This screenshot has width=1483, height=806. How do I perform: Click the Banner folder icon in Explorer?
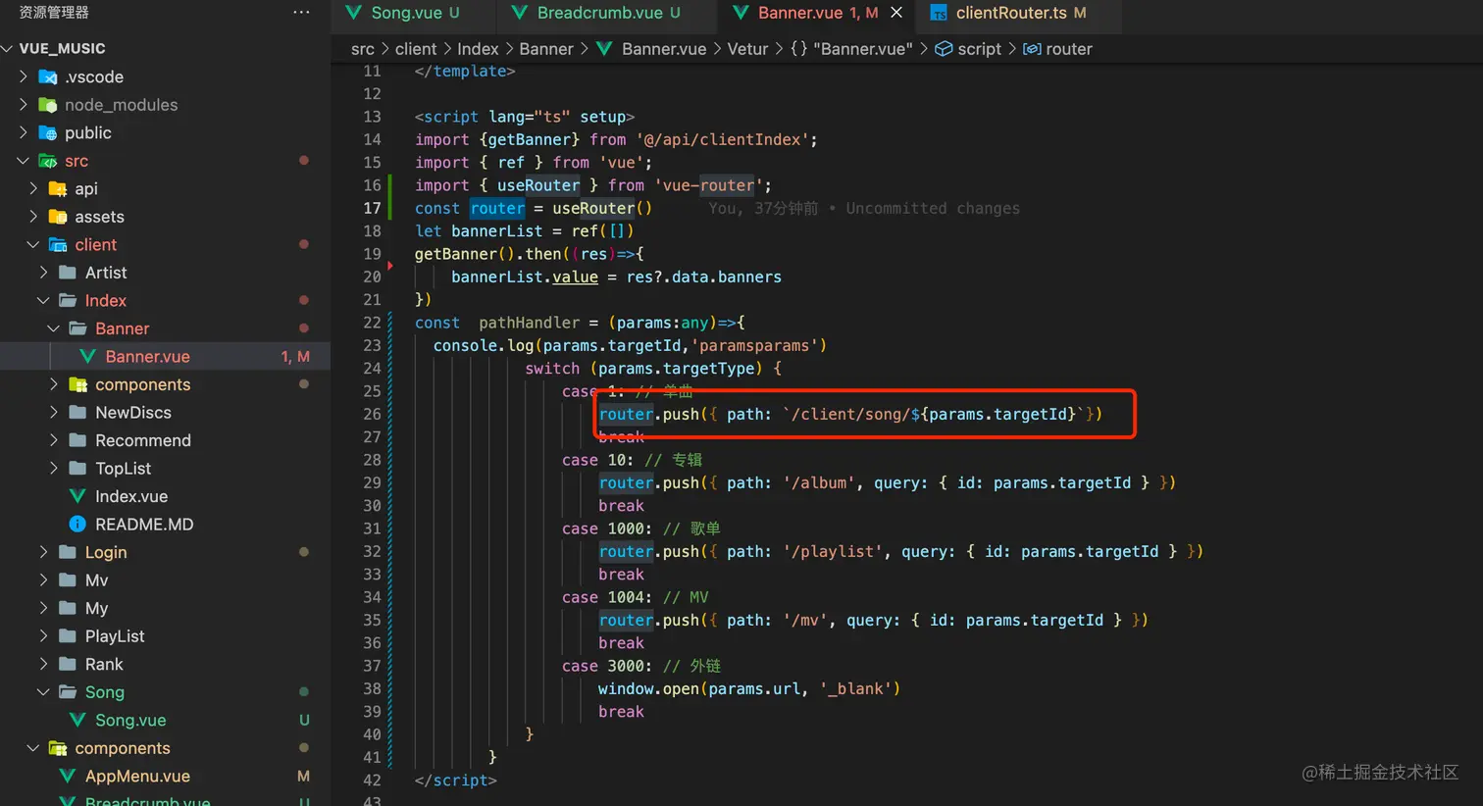(78, 328)
